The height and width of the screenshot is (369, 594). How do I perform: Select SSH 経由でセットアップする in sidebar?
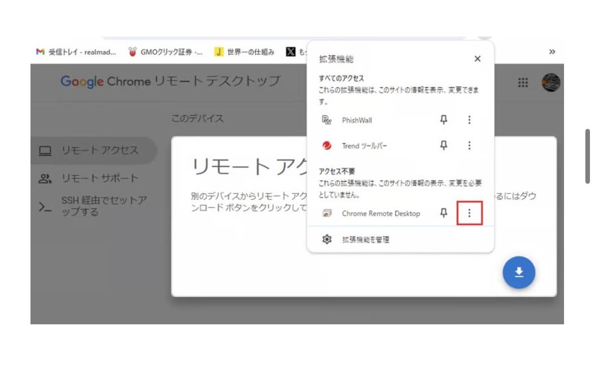[104, 206]
